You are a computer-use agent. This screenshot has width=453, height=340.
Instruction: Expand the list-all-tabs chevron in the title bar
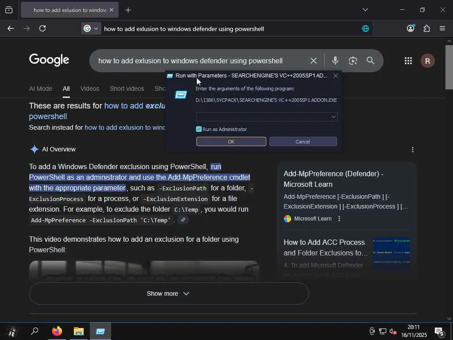point(365,10)
